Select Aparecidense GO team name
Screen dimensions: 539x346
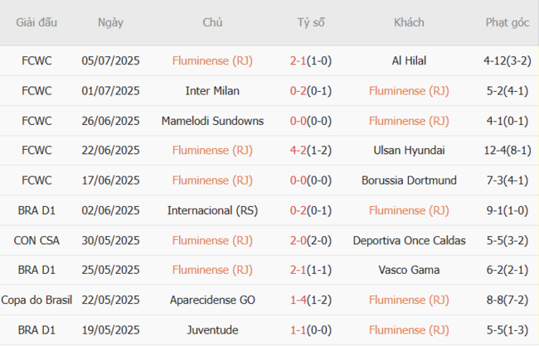(212, 300)
